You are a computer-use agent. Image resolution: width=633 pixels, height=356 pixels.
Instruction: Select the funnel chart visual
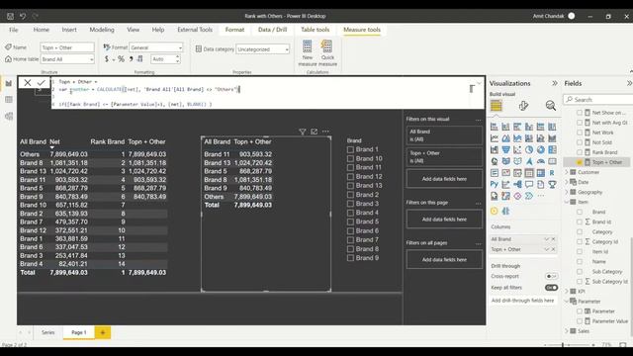505,150
